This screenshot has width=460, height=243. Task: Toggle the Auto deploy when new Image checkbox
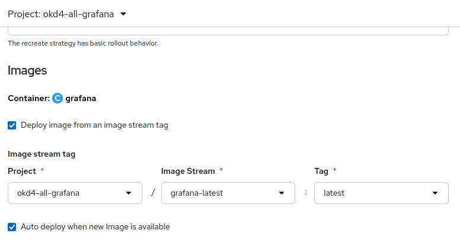pos(12,226)
